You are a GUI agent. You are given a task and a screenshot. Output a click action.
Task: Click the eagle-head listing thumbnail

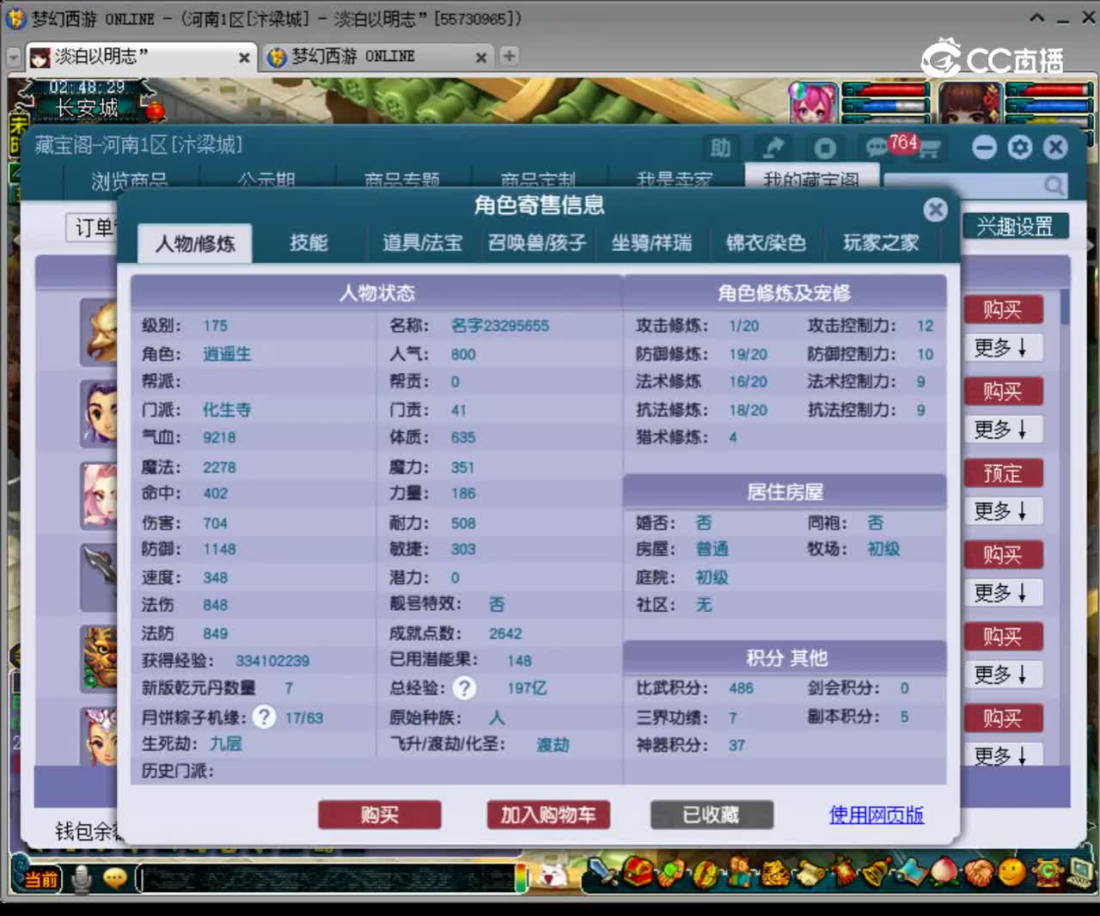(100, 332)
